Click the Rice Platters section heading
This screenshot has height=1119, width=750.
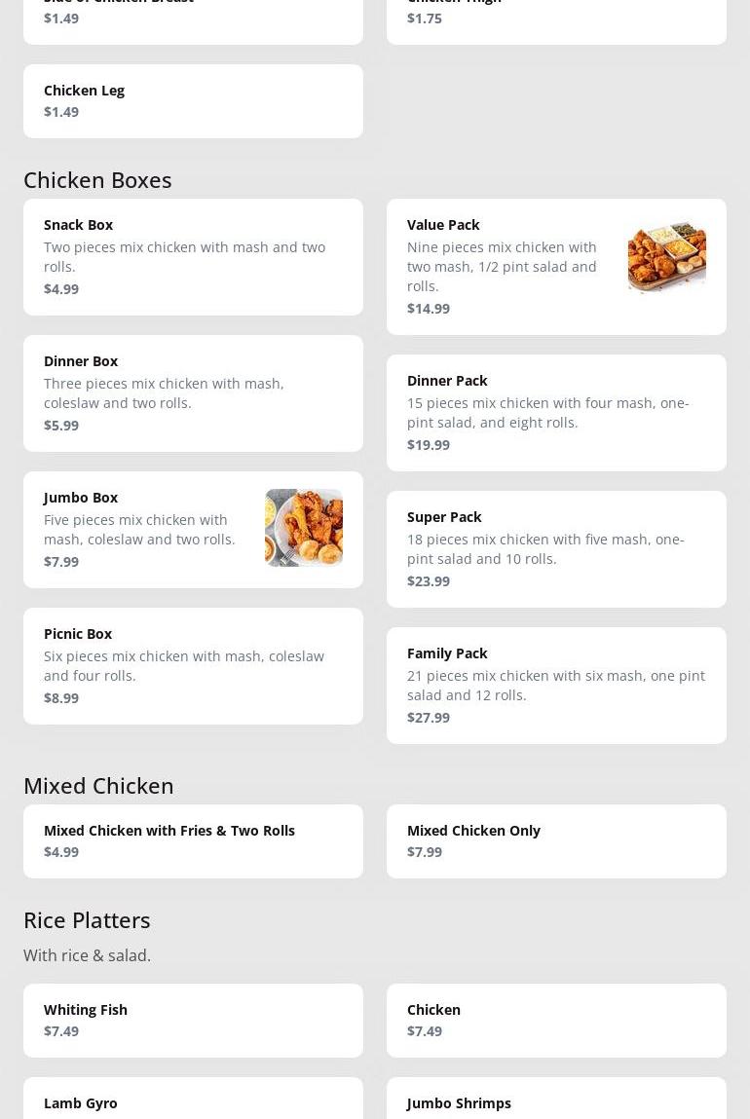pos(87,920)
